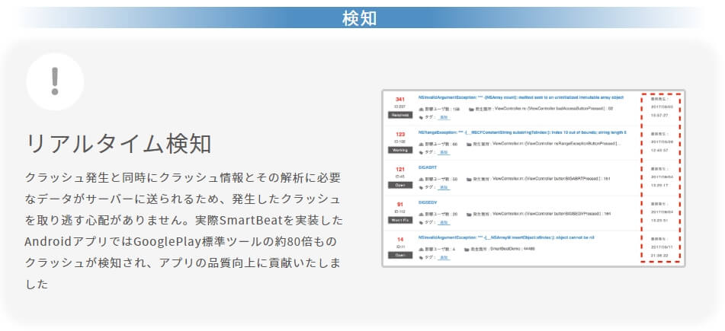The height and width of the screenshot is (331, 725).
Task: Click the tag add link in the 341 row
Action: pyautogui.click(x=444, y=117)
